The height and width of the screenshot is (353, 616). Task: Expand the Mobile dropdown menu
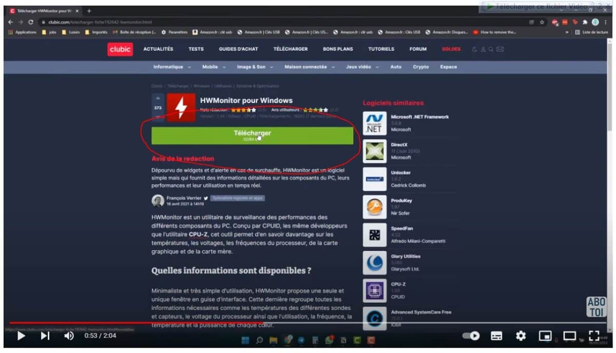(214, 67)
